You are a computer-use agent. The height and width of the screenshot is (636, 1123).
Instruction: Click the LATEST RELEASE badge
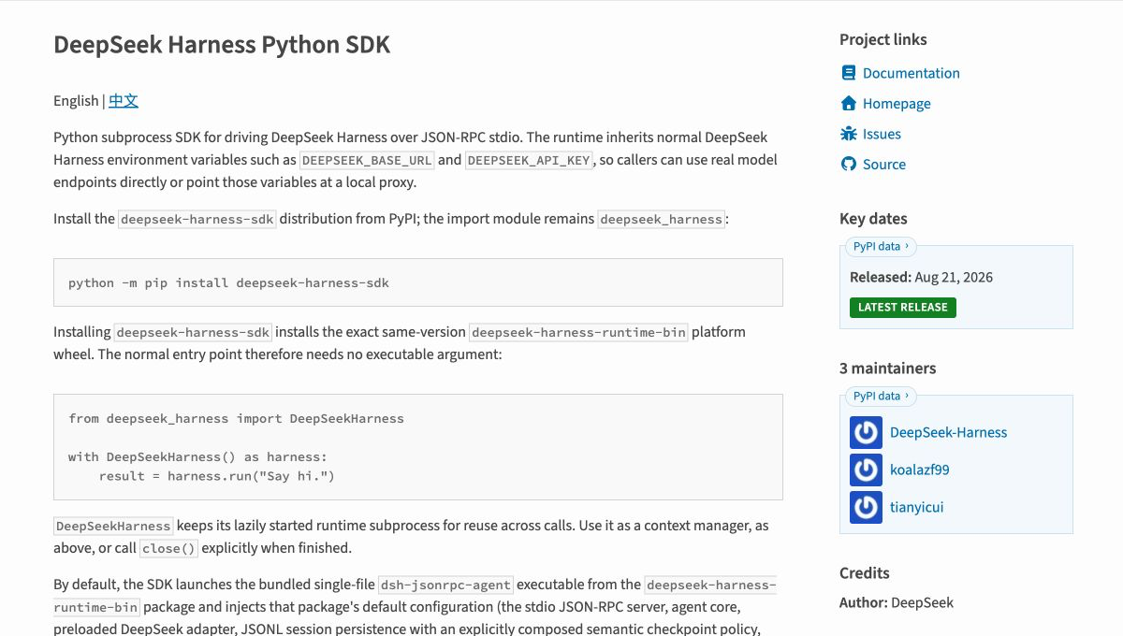pos(903,307)
